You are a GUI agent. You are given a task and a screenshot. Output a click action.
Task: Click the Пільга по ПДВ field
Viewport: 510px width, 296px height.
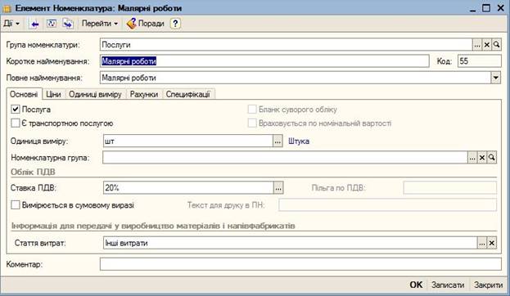(449, 188)
